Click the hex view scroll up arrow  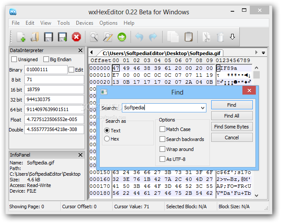click(256, 68)
